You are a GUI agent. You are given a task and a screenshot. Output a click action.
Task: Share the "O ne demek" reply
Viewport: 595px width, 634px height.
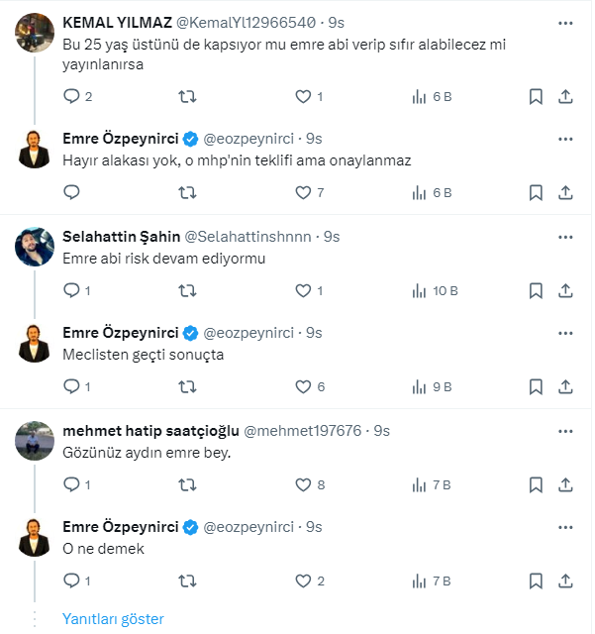point(565,581)
